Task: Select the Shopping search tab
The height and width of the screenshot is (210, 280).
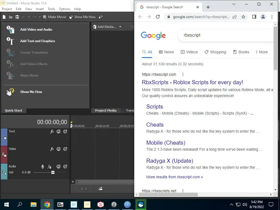Action: click(215, 52)
